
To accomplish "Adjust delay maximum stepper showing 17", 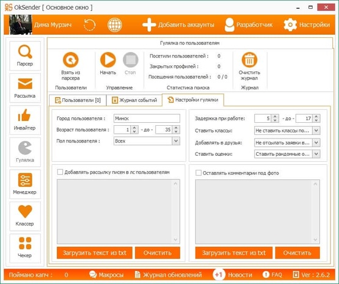I will coord(316,118).
